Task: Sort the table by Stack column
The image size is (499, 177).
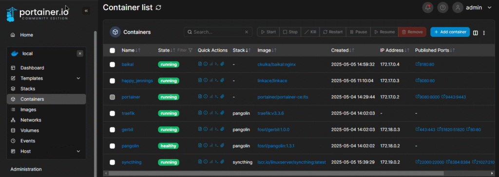Action: [x=242, y=50]
